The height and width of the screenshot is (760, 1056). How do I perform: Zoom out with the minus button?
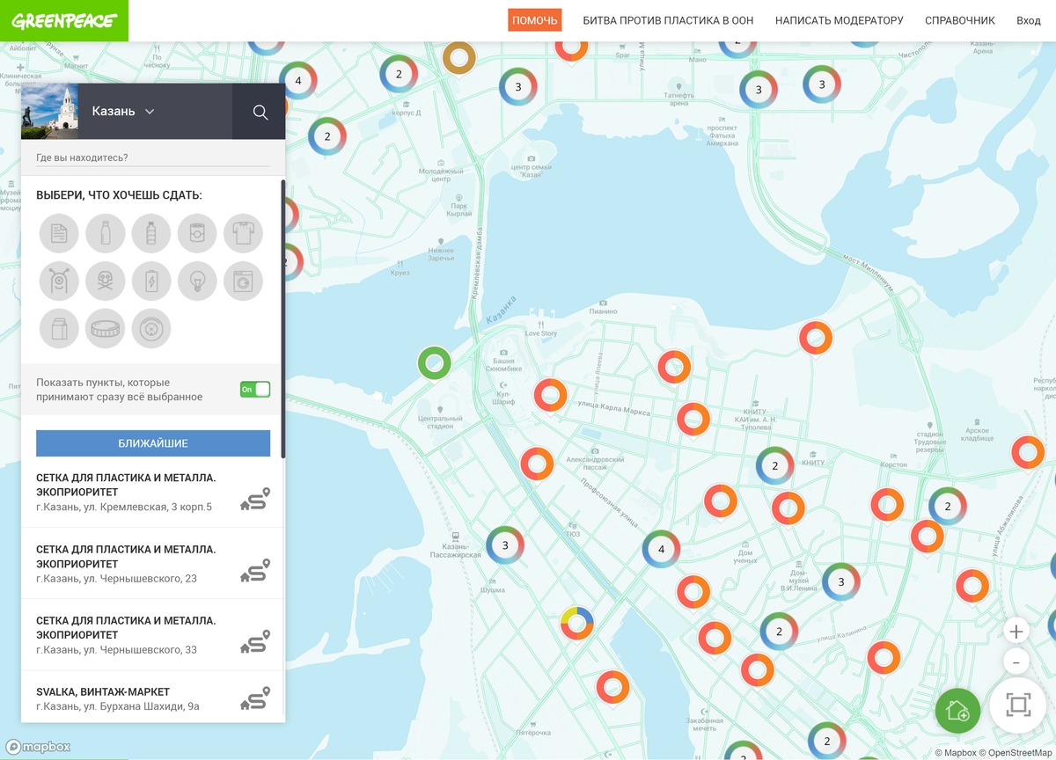(1016, 662)
